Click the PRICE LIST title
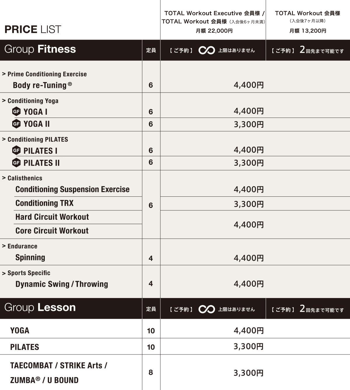Image resolution: width=350 pixels, height=390 pixels. pyautogui.click(x=33, y=29)
